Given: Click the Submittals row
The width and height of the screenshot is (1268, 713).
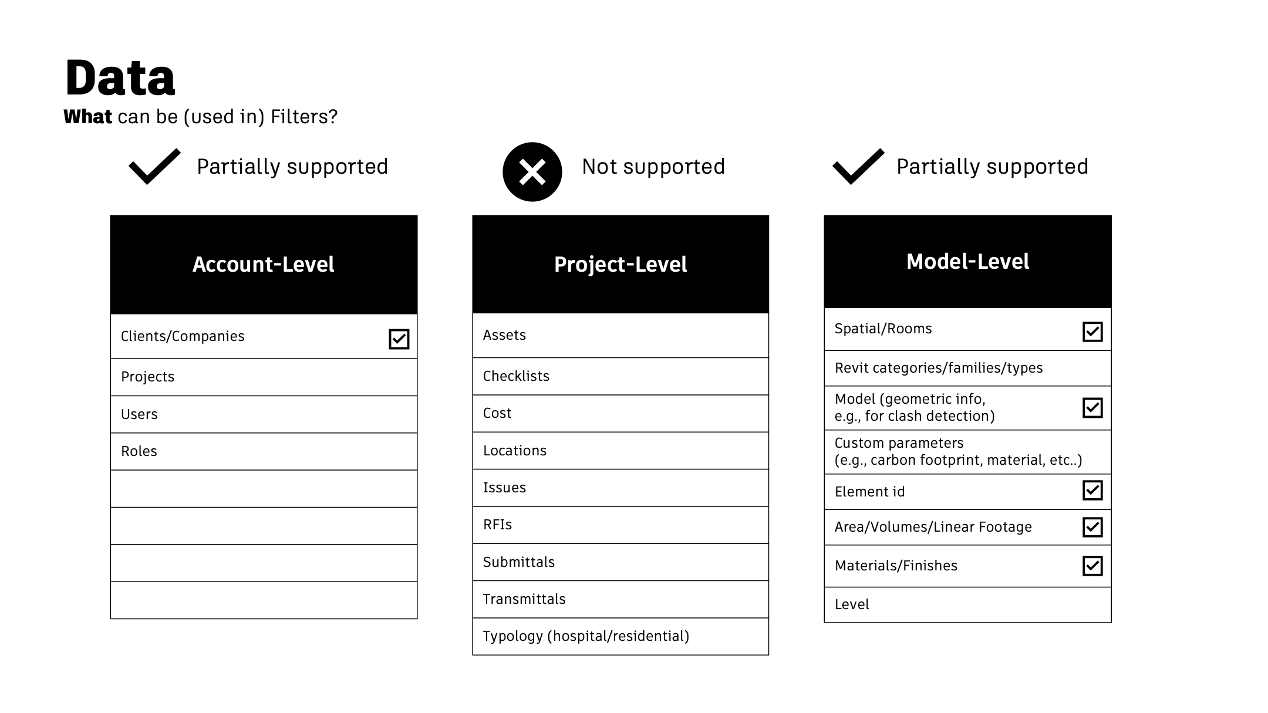Looking at the screenshot, I should 620,562.
